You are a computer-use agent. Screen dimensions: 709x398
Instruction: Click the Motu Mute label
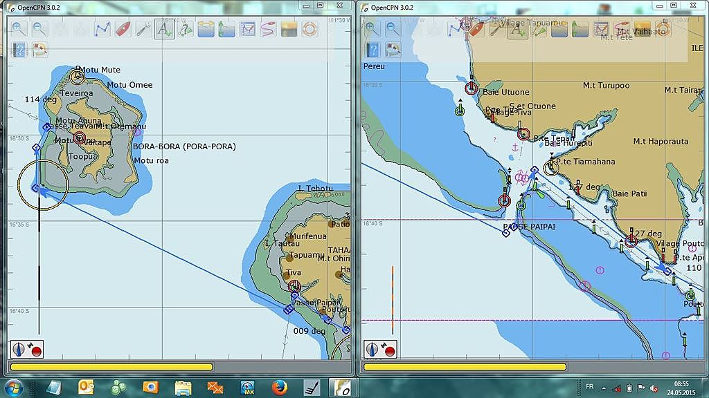tap(100, 70)
